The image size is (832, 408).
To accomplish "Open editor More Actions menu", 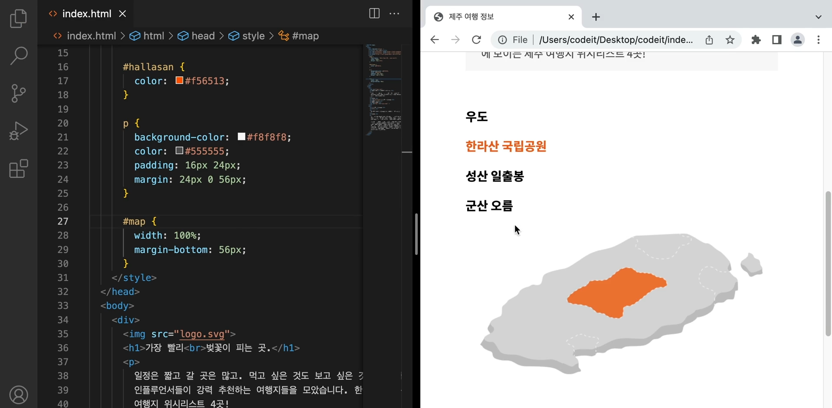I will click(394, 13).
